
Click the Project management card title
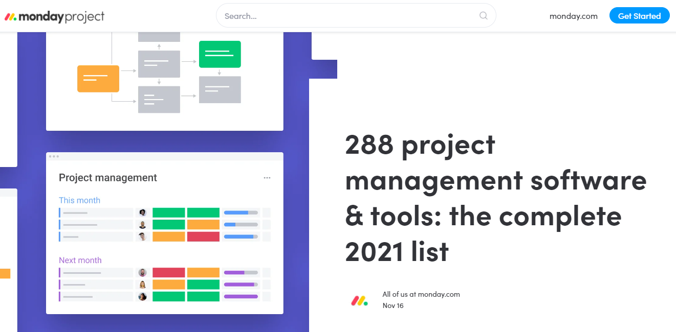107,178
